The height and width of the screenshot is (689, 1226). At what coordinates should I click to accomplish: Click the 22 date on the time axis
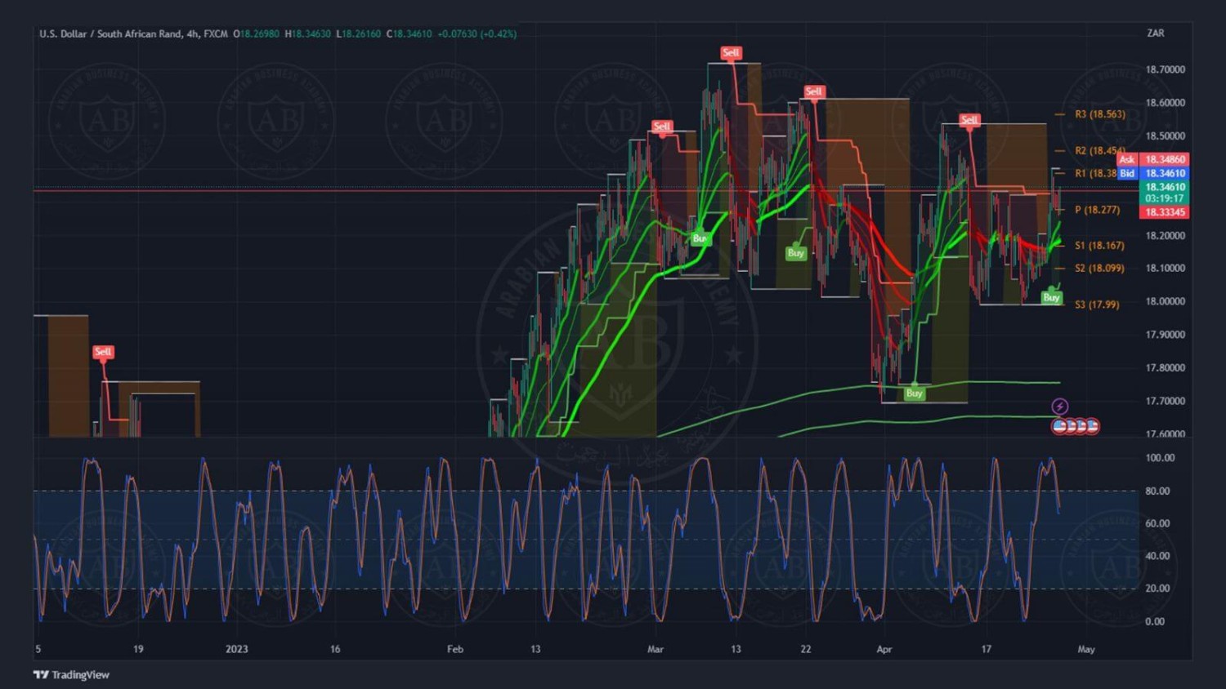(x=806, y=649)
